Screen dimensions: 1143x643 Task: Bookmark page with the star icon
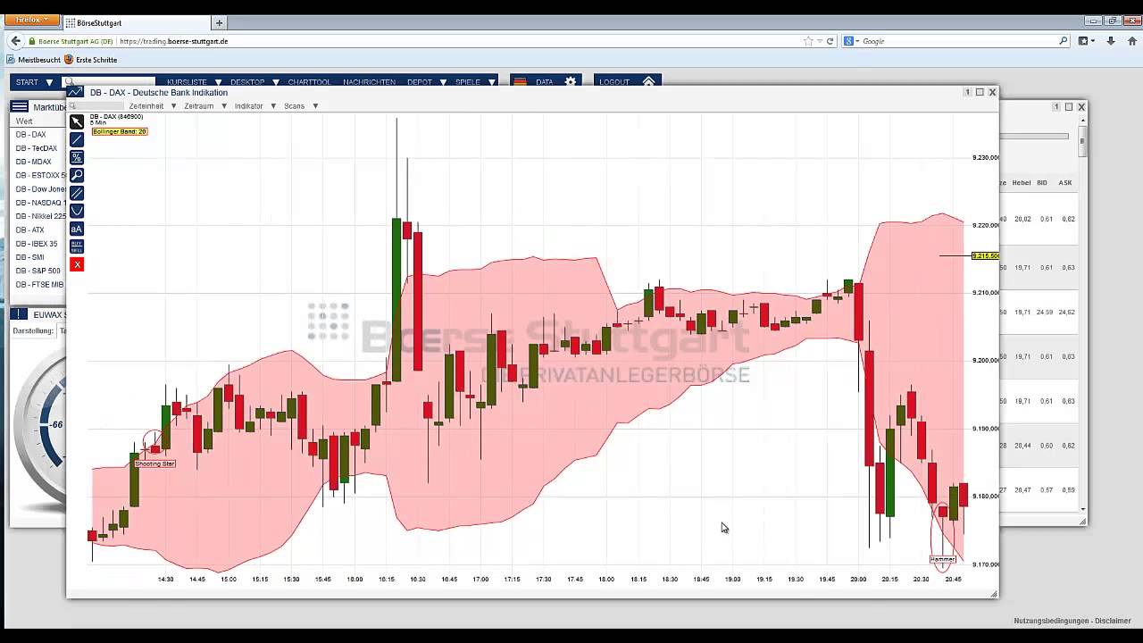[x=808, y=41]
